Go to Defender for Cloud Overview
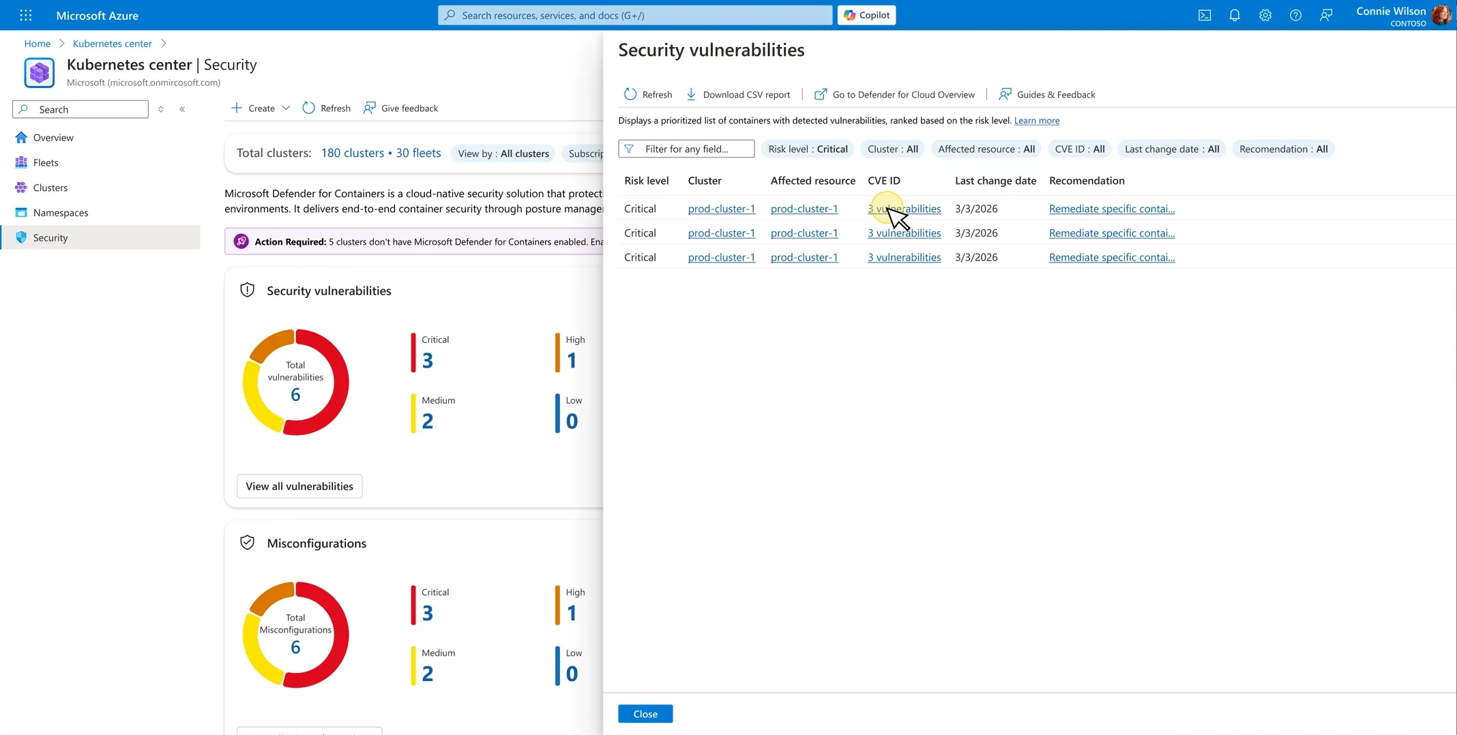 point(895,94)
